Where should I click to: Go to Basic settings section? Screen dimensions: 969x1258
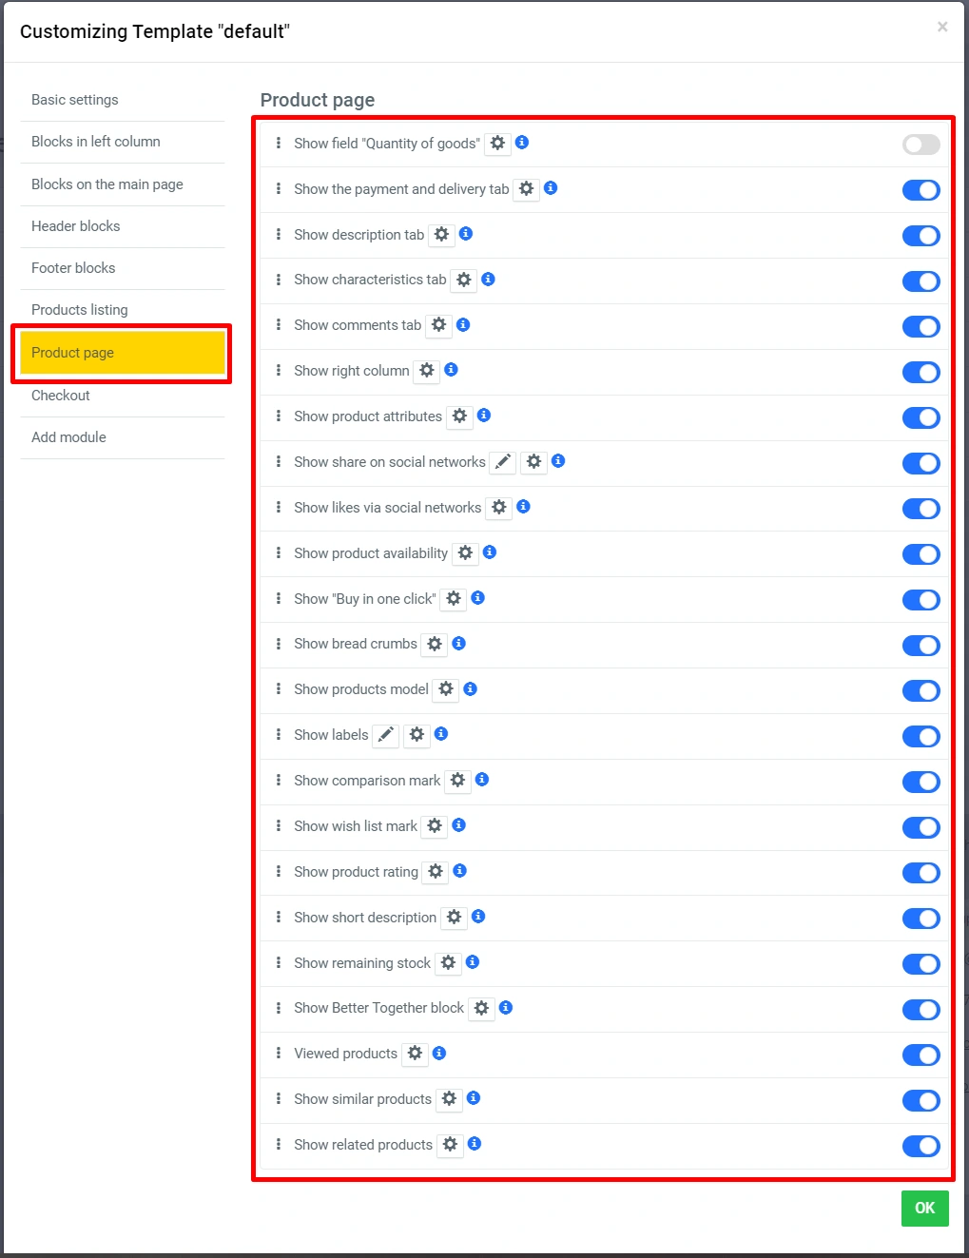coord(75,100)
